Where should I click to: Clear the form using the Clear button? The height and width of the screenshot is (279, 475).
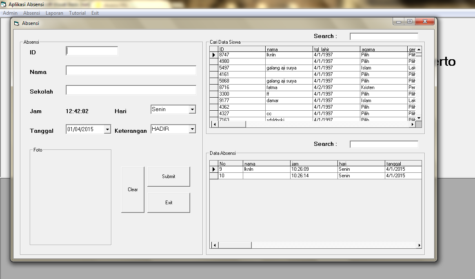point(133,189)
